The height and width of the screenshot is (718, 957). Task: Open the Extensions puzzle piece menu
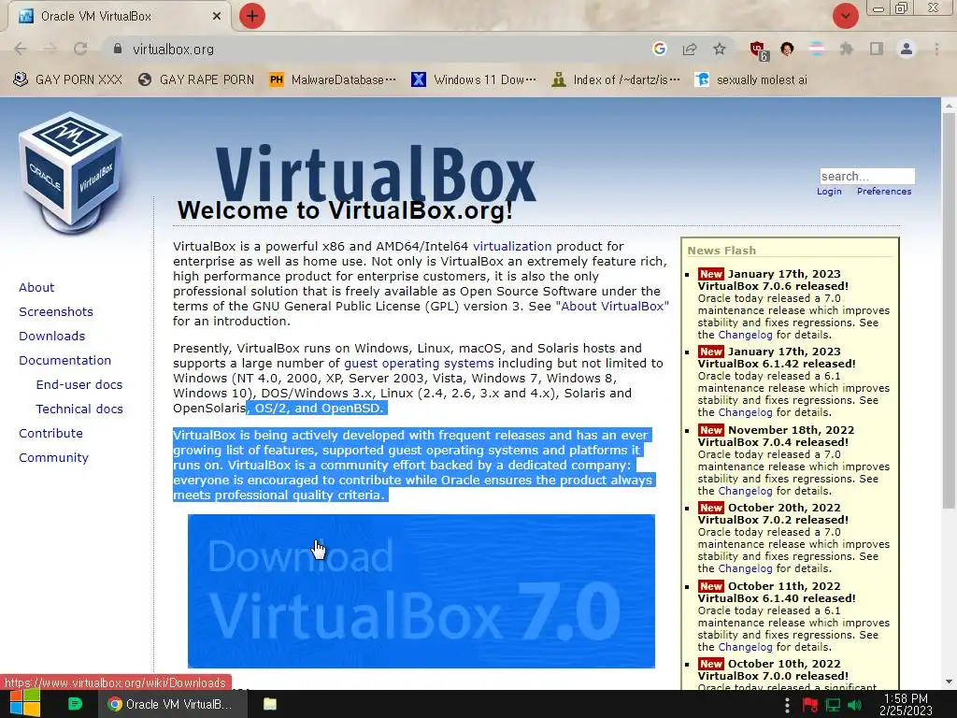847,49
